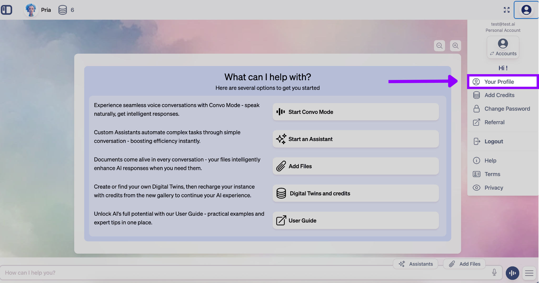This screenshot has height=283, width=539.
Task: Select Add Credits in the menu
Action: tap(499, 95)
